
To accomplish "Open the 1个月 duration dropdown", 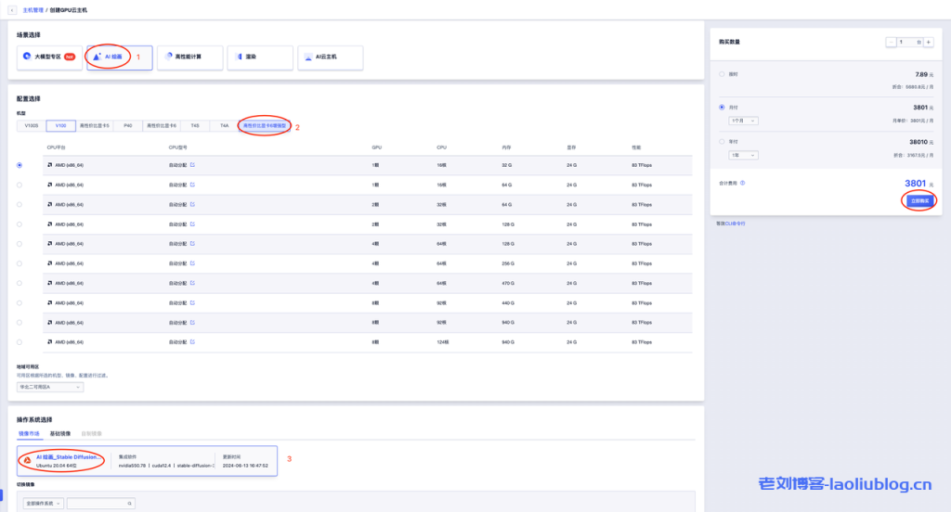I will pos(745,121).
